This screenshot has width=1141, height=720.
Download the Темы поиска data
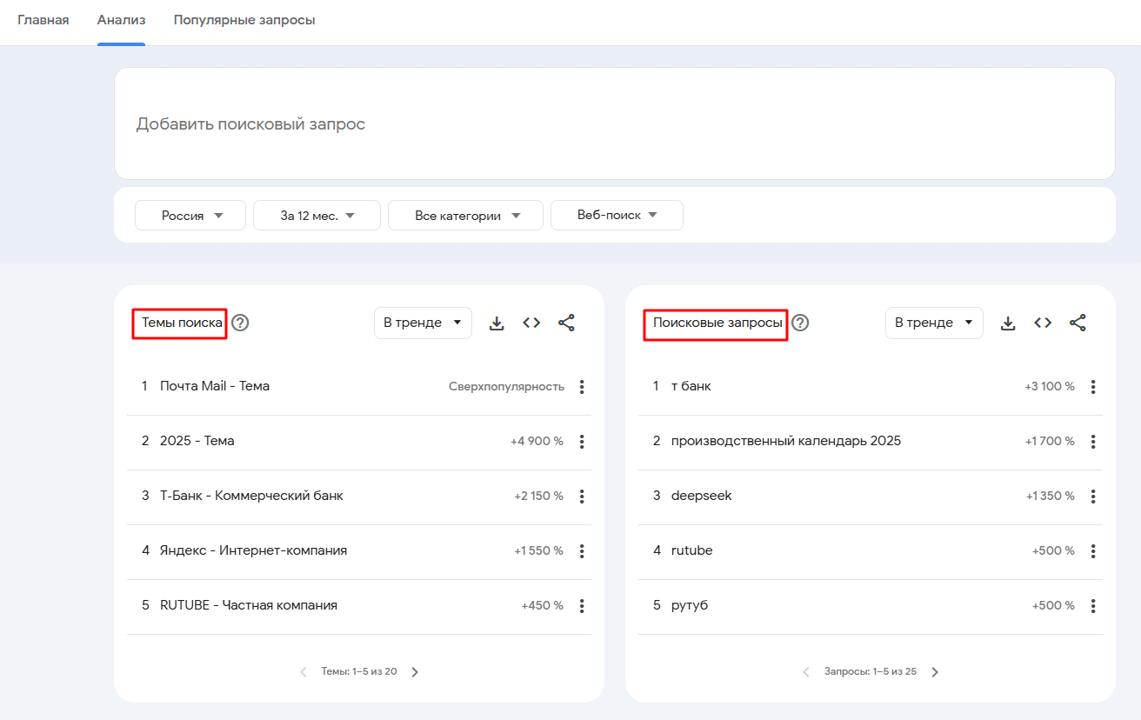[x=497, y=323]
